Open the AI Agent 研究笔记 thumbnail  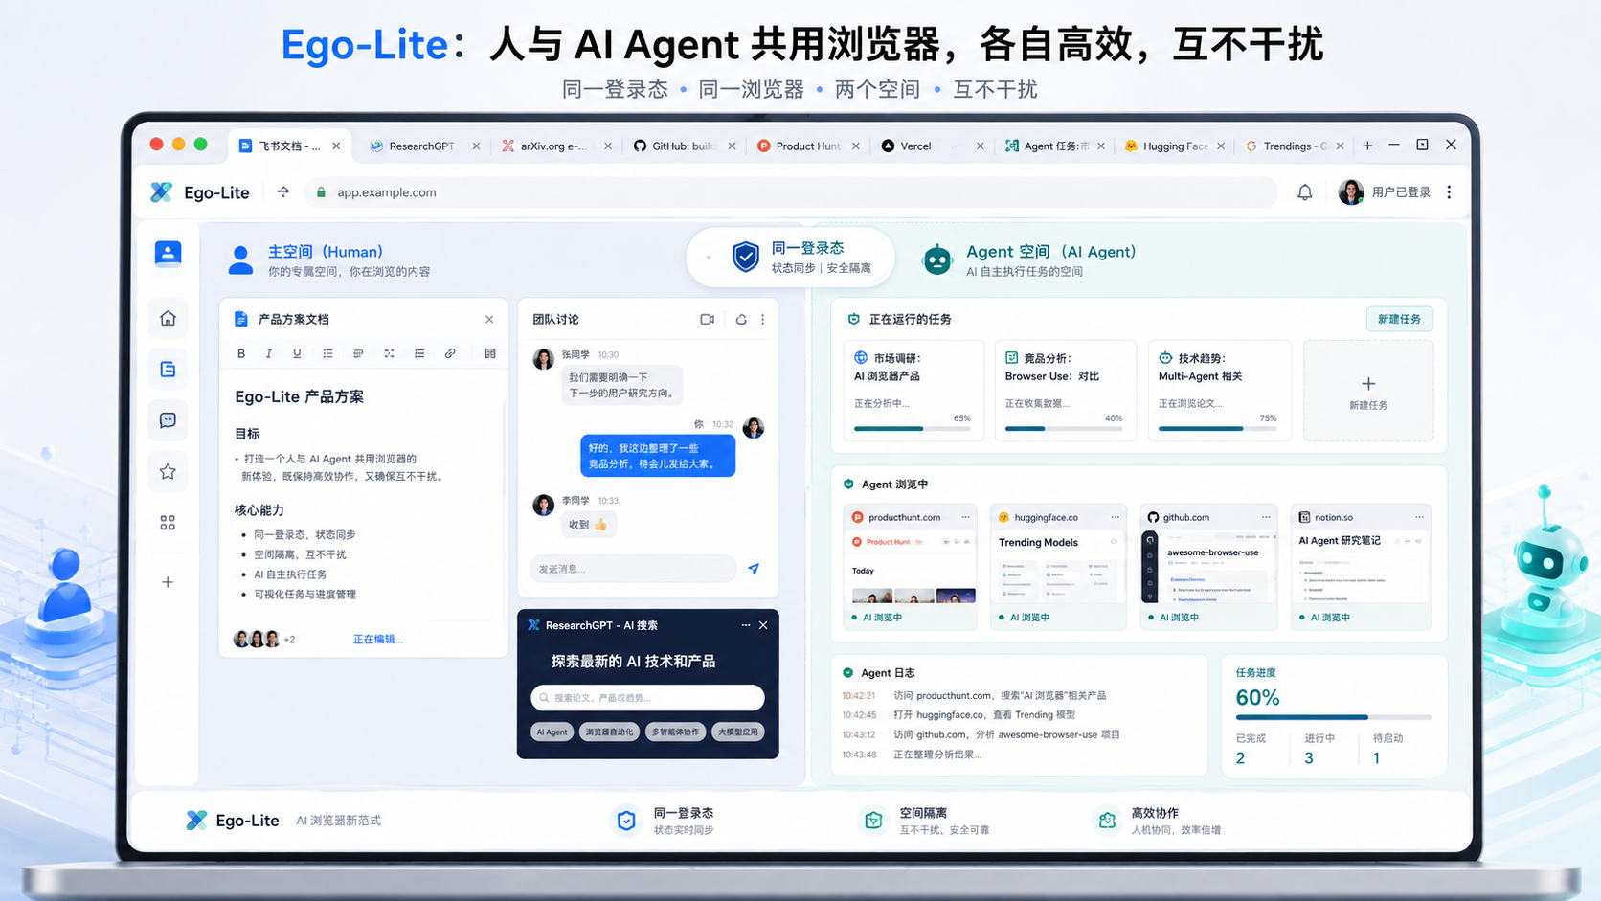click(1361, 567)
